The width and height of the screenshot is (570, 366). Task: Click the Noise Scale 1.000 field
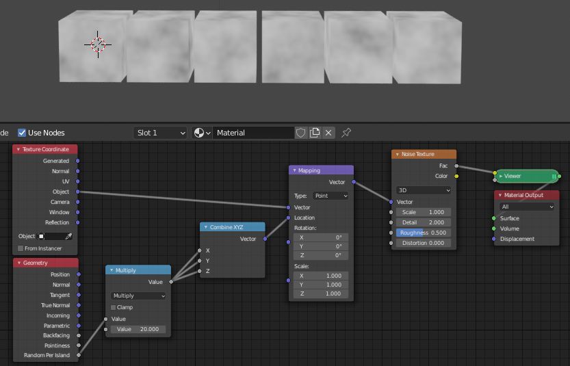424,212
